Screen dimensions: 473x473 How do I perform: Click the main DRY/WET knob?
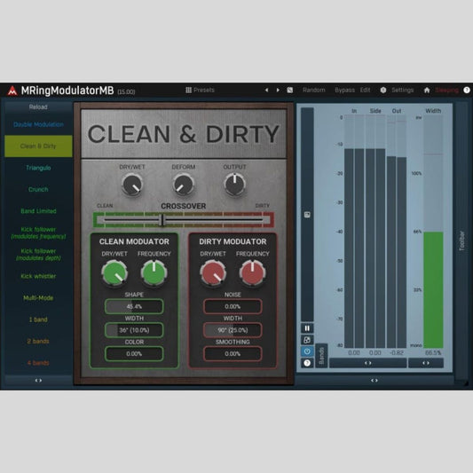(132, 185)
